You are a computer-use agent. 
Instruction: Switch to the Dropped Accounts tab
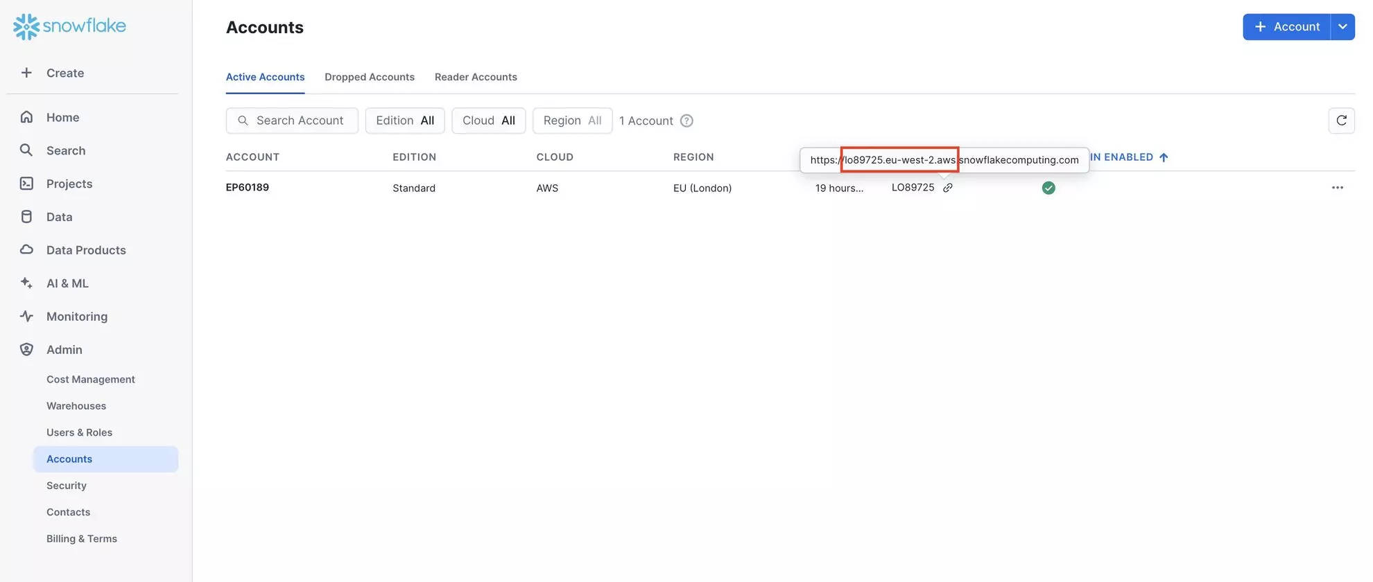pos(370,77)
